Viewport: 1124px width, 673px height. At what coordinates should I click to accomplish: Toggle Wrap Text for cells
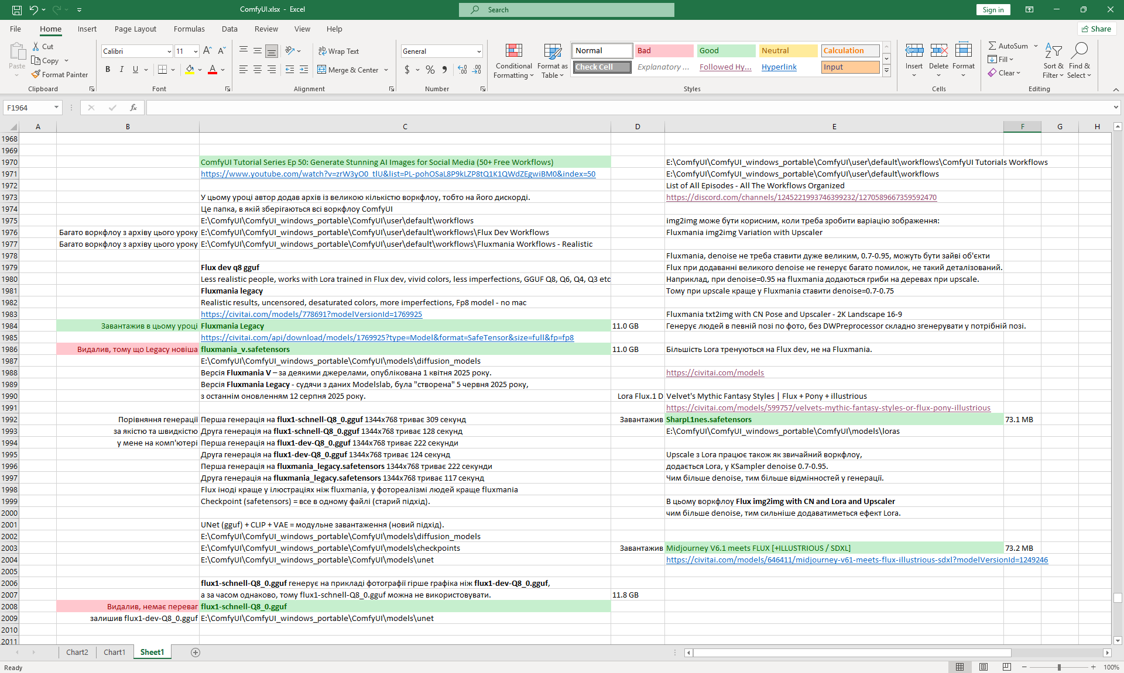(338, 51)
